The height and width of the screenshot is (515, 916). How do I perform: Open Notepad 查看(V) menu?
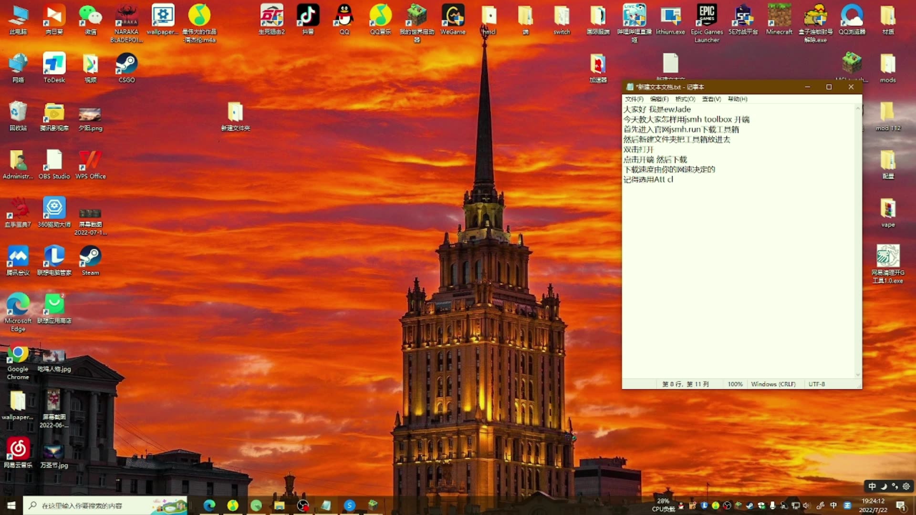click(711, 99)
